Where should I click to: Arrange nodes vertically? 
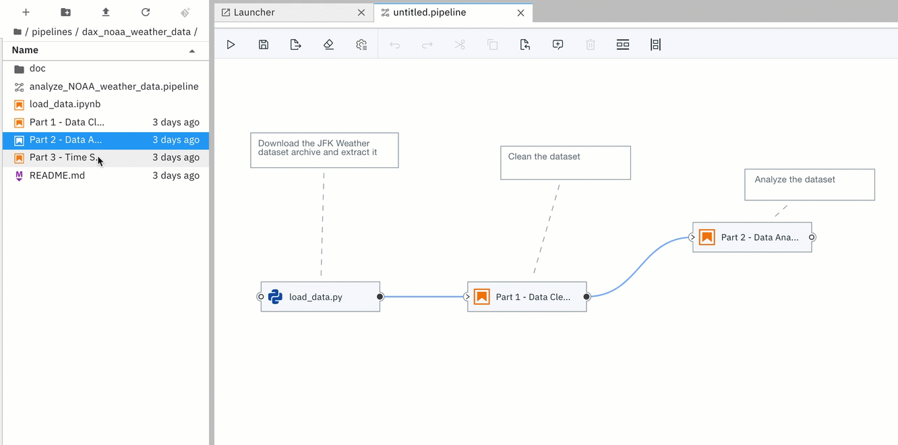(655, 44)
